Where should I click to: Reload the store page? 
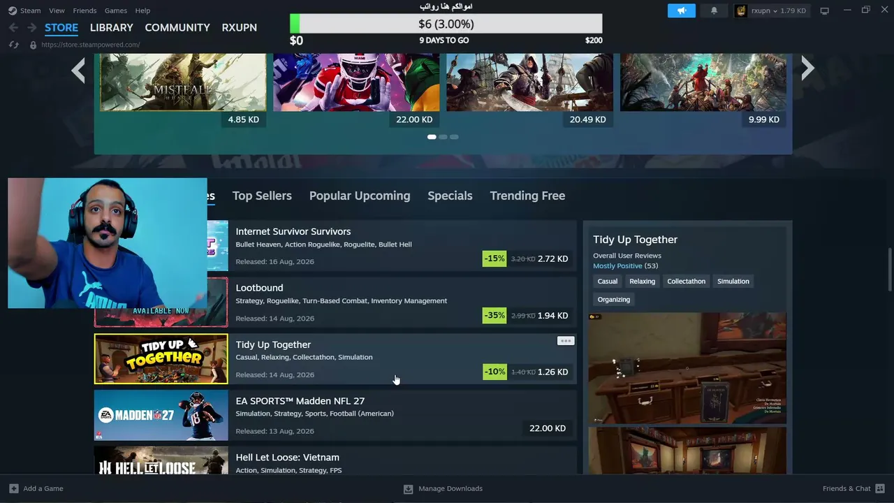(x=13, y=45)
